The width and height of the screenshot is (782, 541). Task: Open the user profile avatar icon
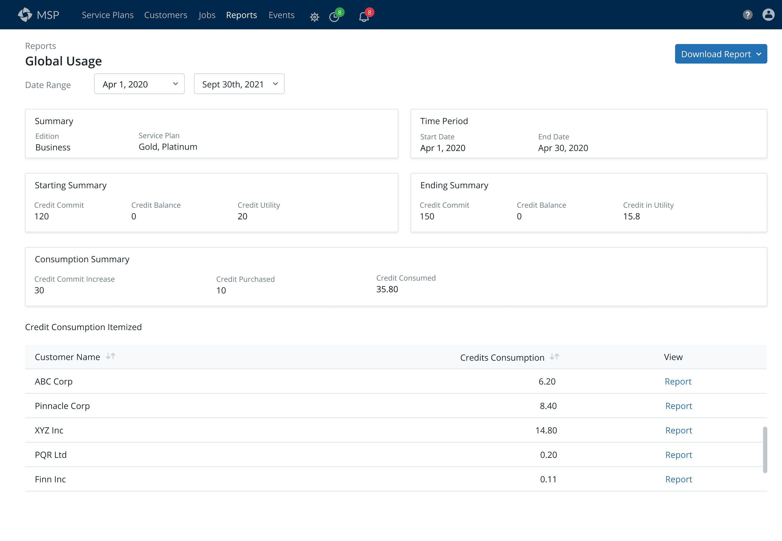point(768,15)
